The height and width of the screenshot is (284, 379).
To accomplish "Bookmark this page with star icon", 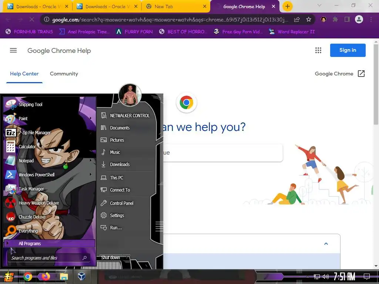I will point(309,20).
